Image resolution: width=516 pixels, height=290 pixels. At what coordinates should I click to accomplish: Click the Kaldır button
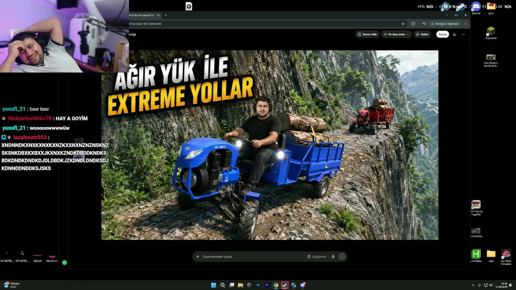pos(422,34)
